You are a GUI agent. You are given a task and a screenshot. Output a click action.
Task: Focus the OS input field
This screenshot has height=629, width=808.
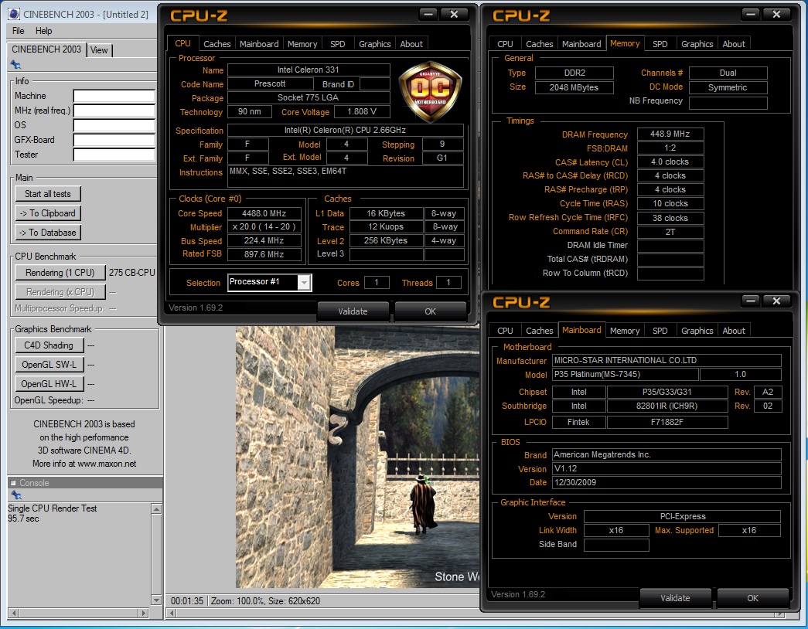click(114, 126)
